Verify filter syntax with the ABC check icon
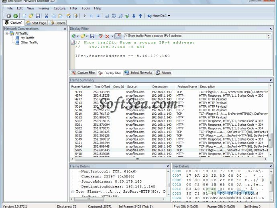The width and height of the screenshot is (277, 208). point(101,36)
